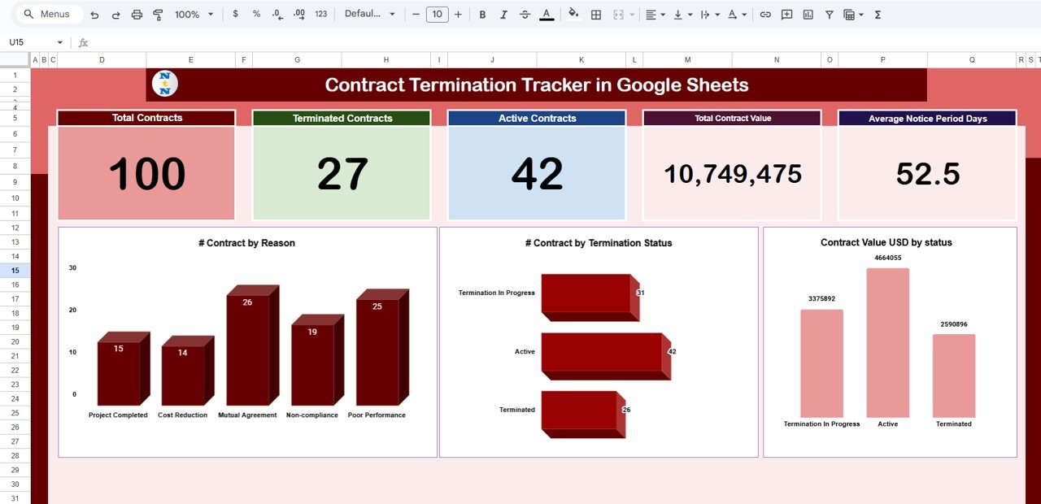
Task: Toggle bold formatting
Action: click(x=482, y=14)
